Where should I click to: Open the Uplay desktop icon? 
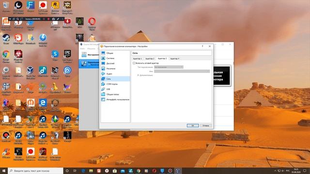(67, 72)
